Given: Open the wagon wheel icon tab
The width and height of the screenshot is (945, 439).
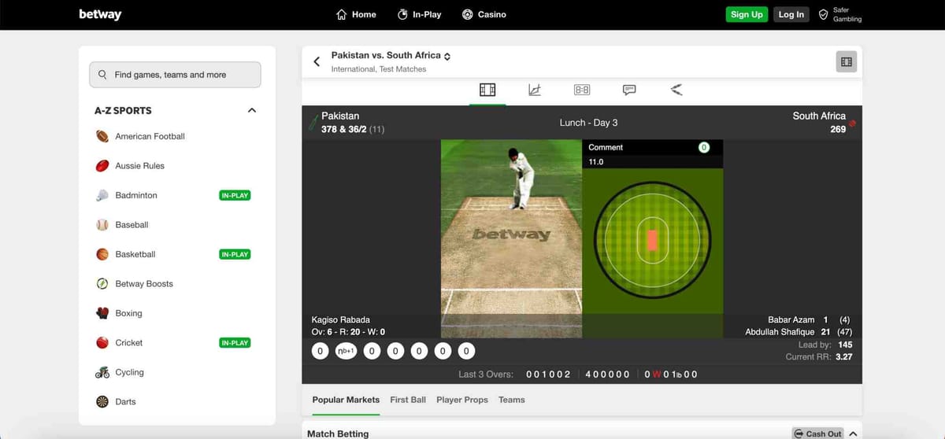Looking at the screenshot, I should tap(676, 90).
